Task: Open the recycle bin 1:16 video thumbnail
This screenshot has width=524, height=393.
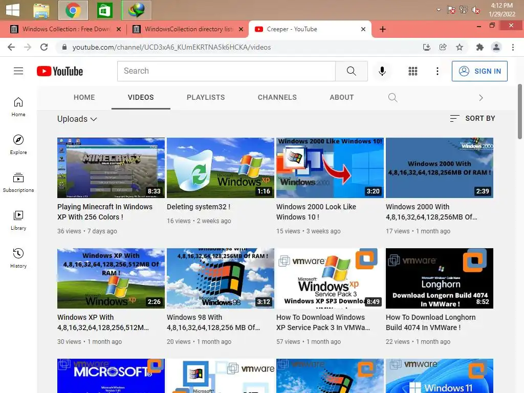Action: 221,168
